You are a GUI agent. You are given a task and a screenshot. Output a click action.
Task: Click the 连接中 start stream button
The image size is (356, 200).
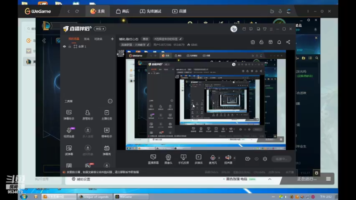[x=281, y=159]
